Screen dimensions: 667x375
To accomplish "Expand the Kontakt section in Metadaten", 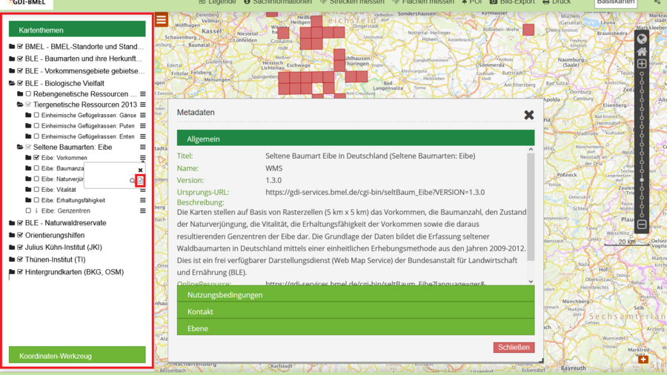I will 355,312.
